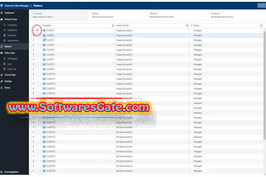Screen dimensions: 266x177
Task: Sort by the Latest Activity header
Action: point(123,25)
